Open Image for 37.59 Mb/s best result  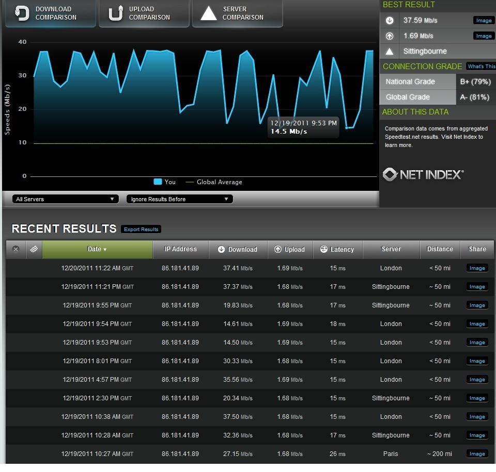tap(484, 21)
